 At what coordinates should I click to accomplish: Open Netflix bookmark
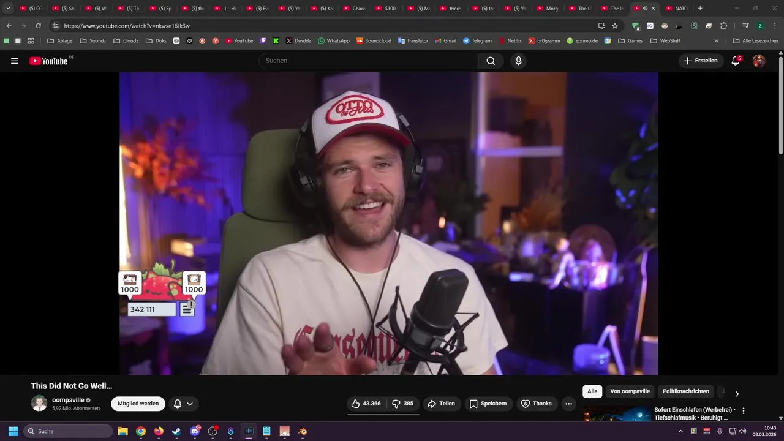click(x=511, y=41)
